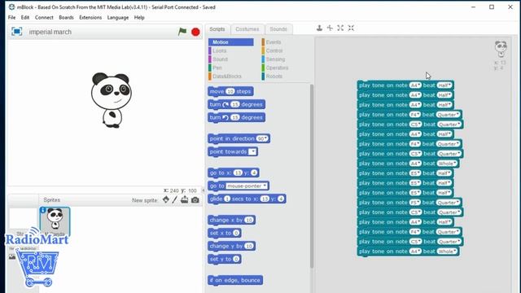Open the Boards menu
The height and width of the screenshot is (293, 521).
coord(66,17)
